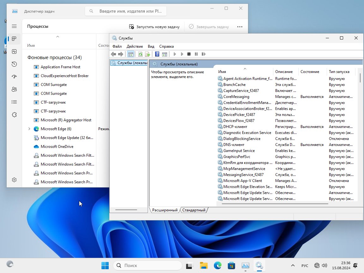The width and height of the screenshot is (364, 273).
Task: Open the three-dots more options menu
Action: coord(240,27)
